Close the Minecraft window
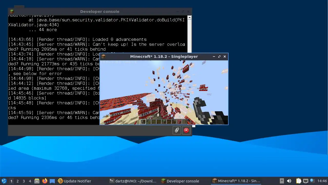 click(x=225, y=57)
